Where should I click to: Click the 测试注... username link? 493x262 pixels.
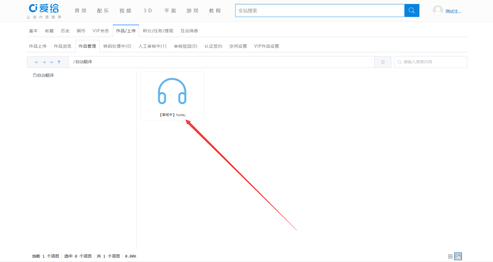453,11
